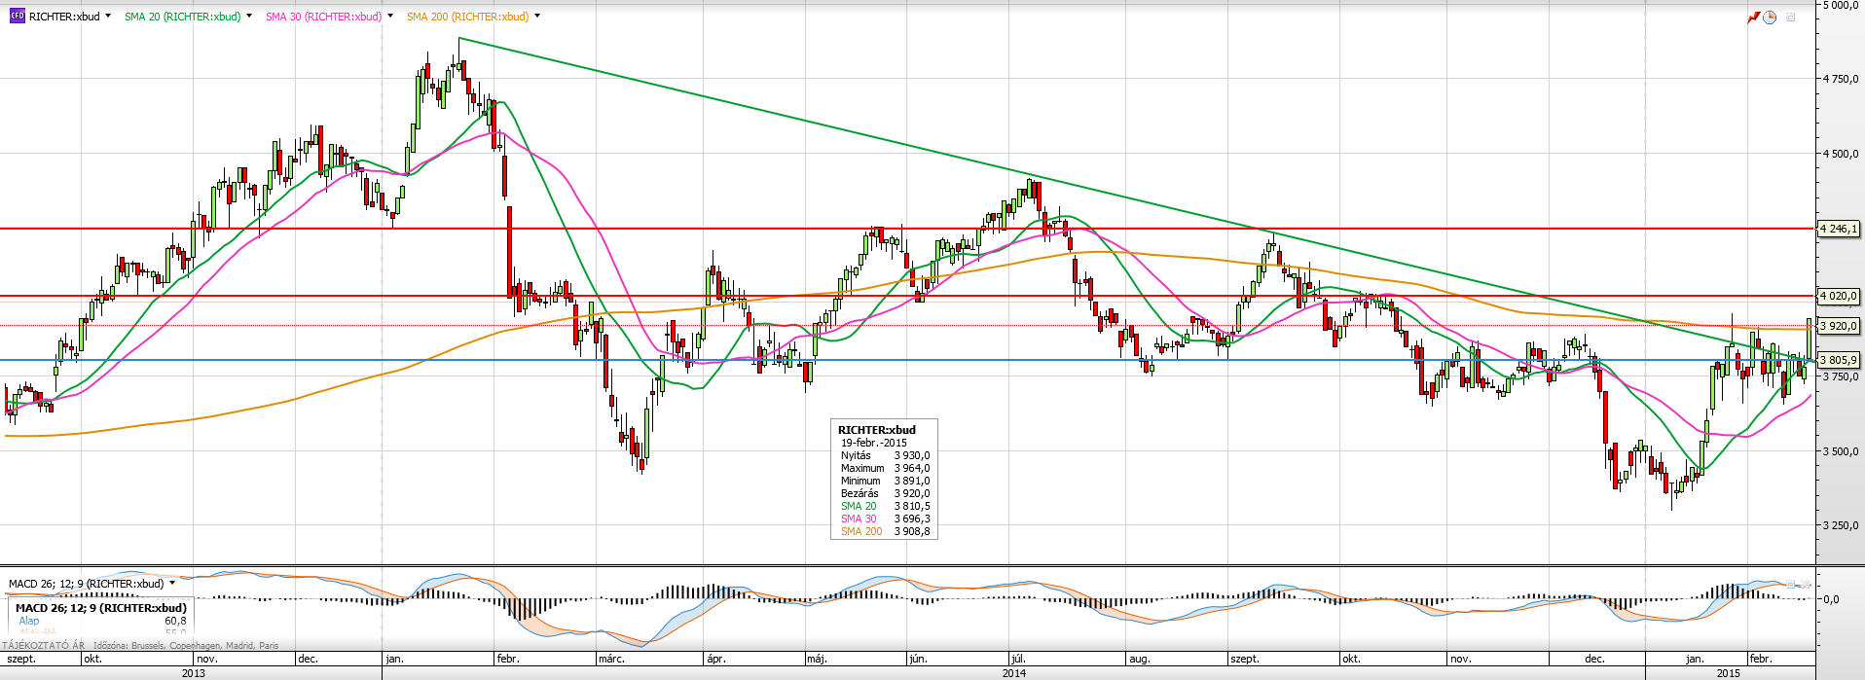Open the SMA 200 indicator dropdown
This screenshot has height=680, width=1865.
click(537, 17)
